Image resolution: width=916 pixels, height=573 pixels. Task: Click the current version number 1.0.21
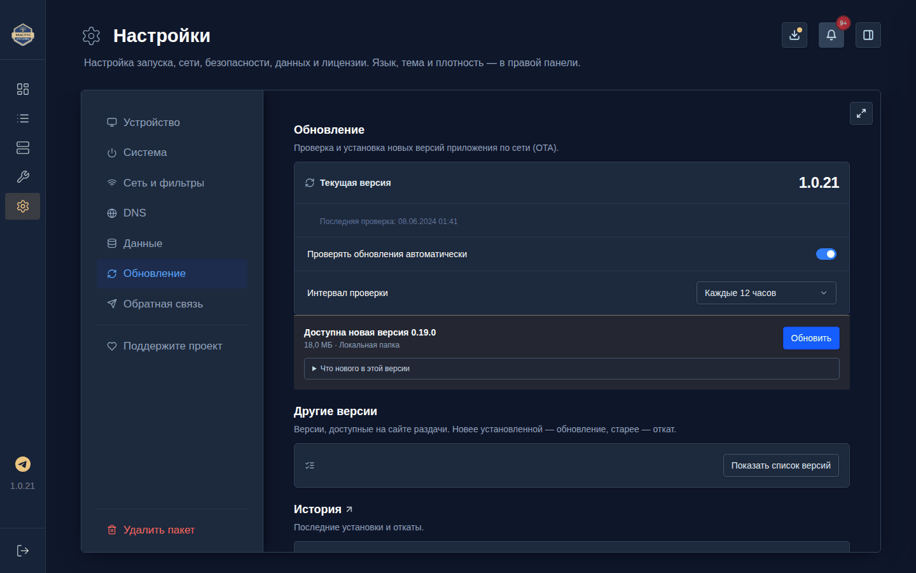tap(819, 183)
